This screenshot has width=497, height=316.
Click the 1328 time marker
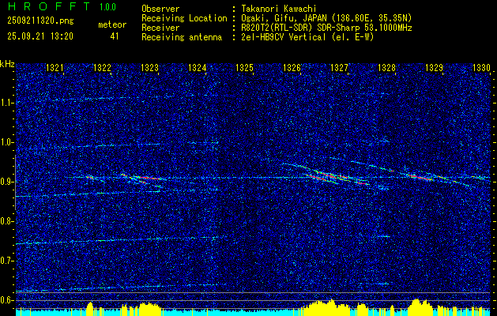click(x=386, y=68)
